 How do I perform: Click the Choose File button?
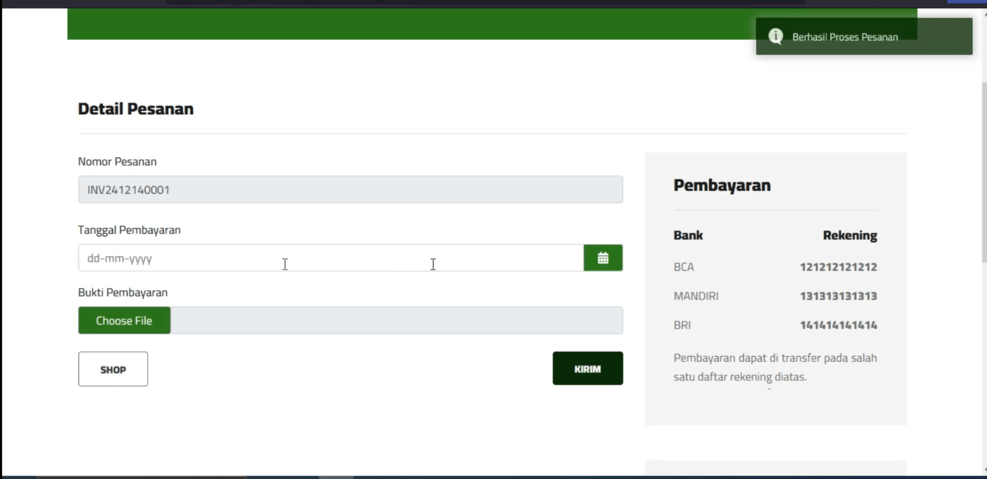pyautogui.click(x=124, y=321)
